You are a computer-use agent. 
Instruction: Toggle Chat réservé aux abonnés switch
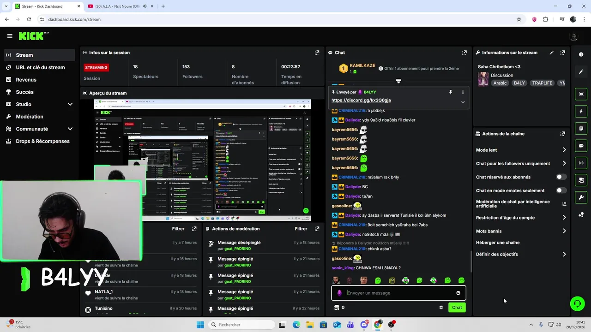(x=561, y=177)
